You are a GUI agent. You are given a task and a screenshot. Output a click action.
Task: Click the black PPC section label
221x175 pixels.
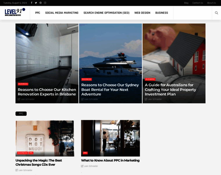pos(21,113)
